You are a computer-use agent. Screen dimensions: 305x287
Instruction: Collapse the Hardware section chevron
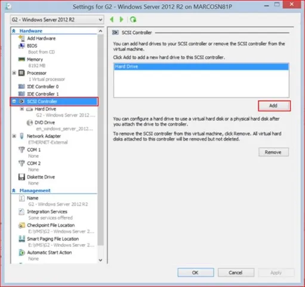(14, 30)
